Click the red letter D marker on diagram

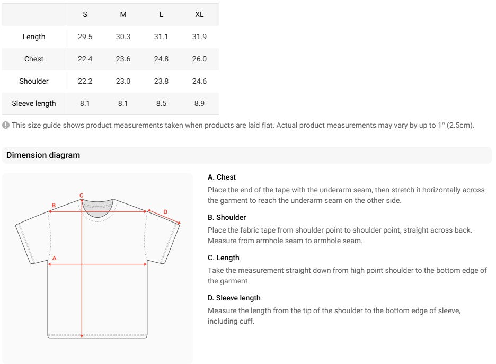point(165,212)
